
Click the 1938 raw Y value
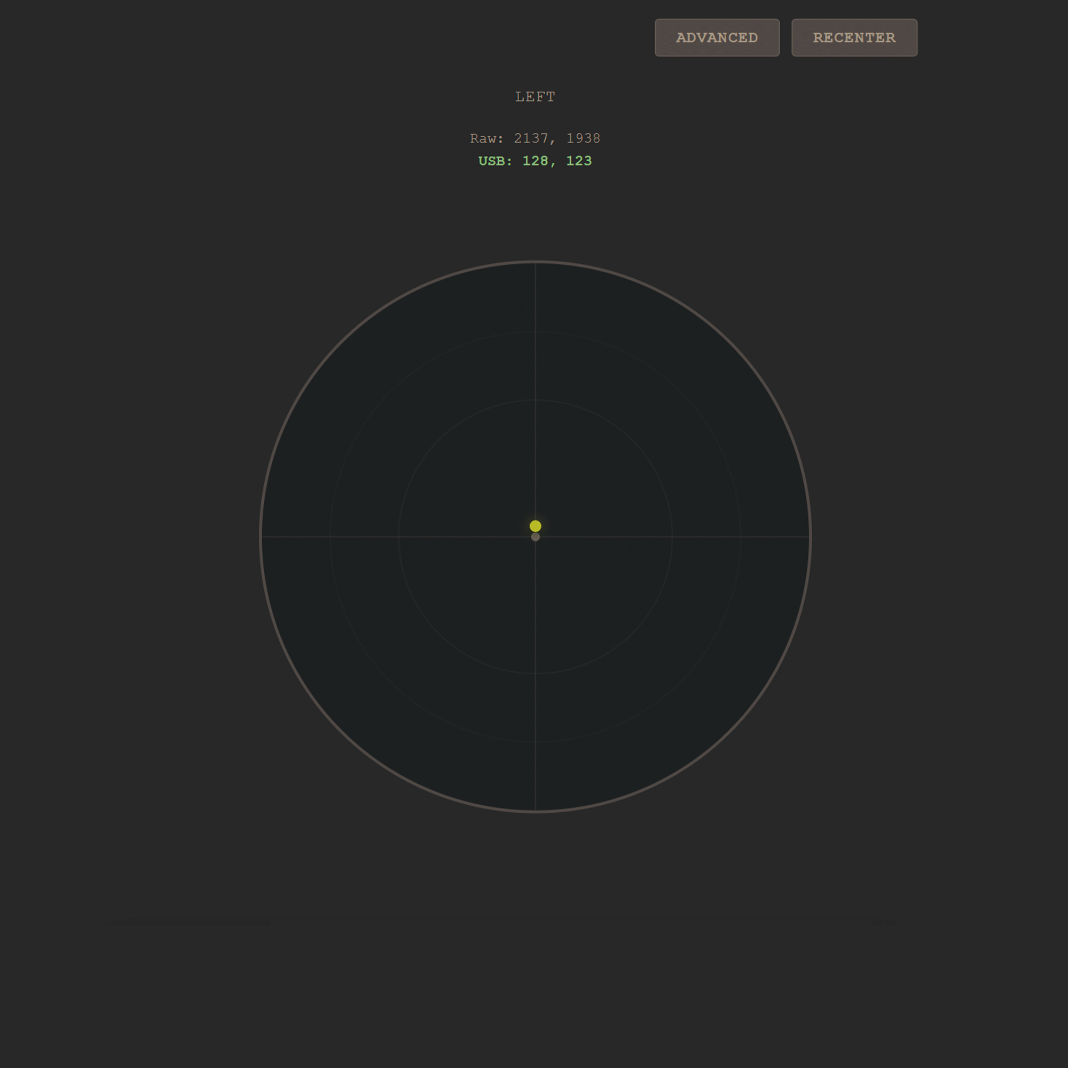pyautogui.click(x=583, y=138)
